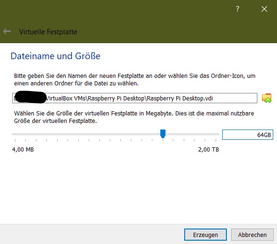Click the 2,00 TB maximum label
Viewport: 277px width, 244px height.
tap(209, 150)
